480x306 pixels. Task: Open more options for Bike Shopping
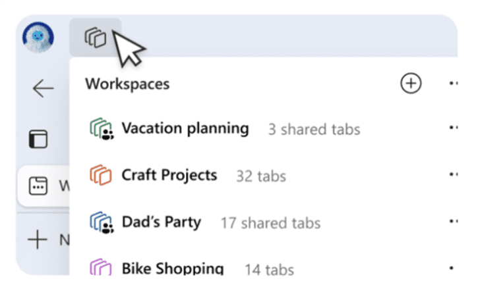(x=453, y=268)
